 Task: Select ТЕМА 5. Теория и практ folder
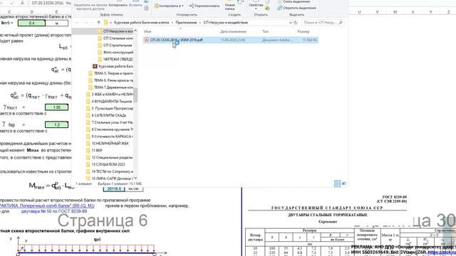[110, 73]
